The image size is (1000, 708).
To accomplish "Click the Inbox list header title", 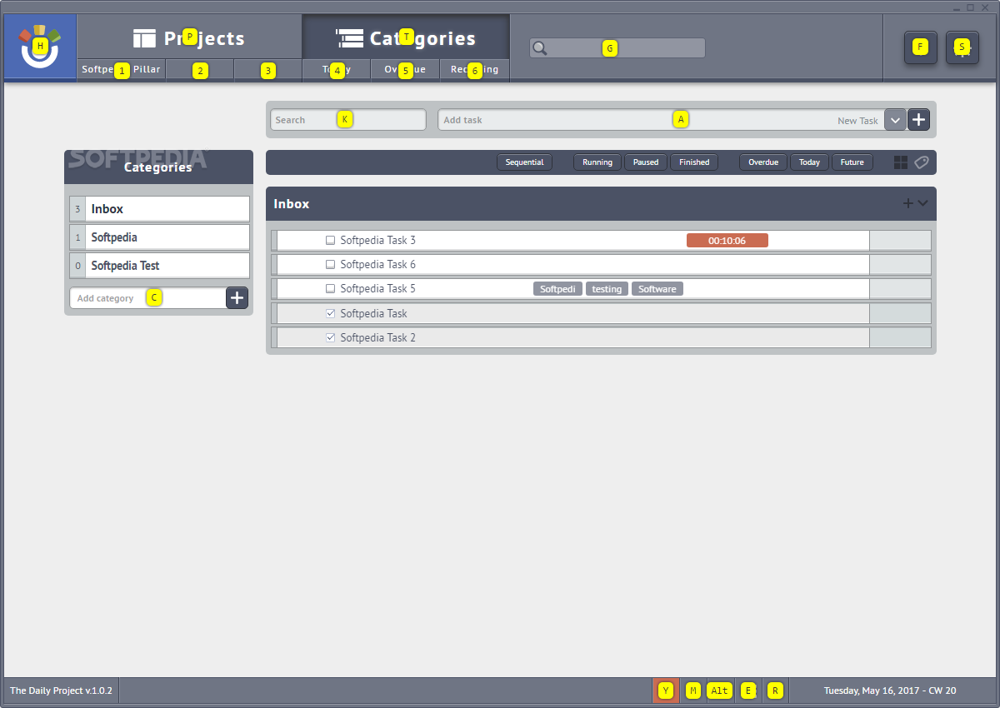I will 292,204.
